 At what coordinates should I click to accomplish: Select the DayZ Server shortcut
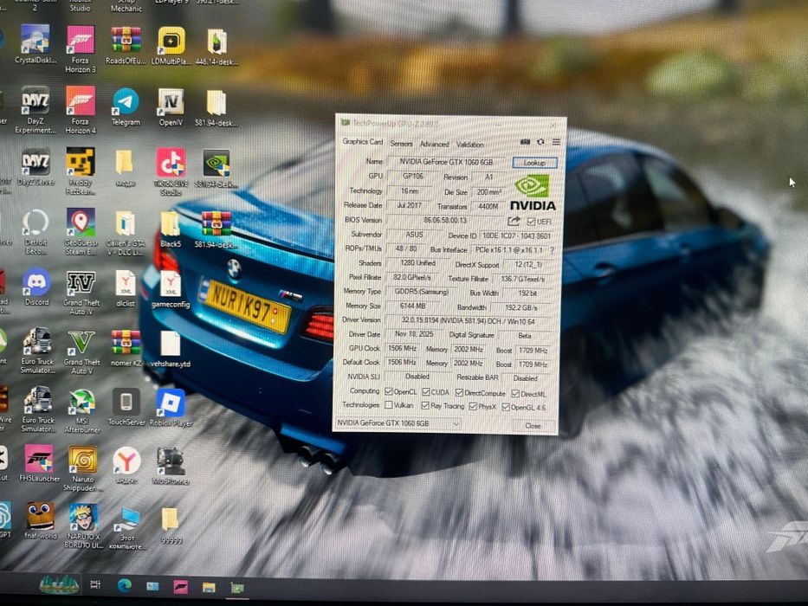[36, 167]
